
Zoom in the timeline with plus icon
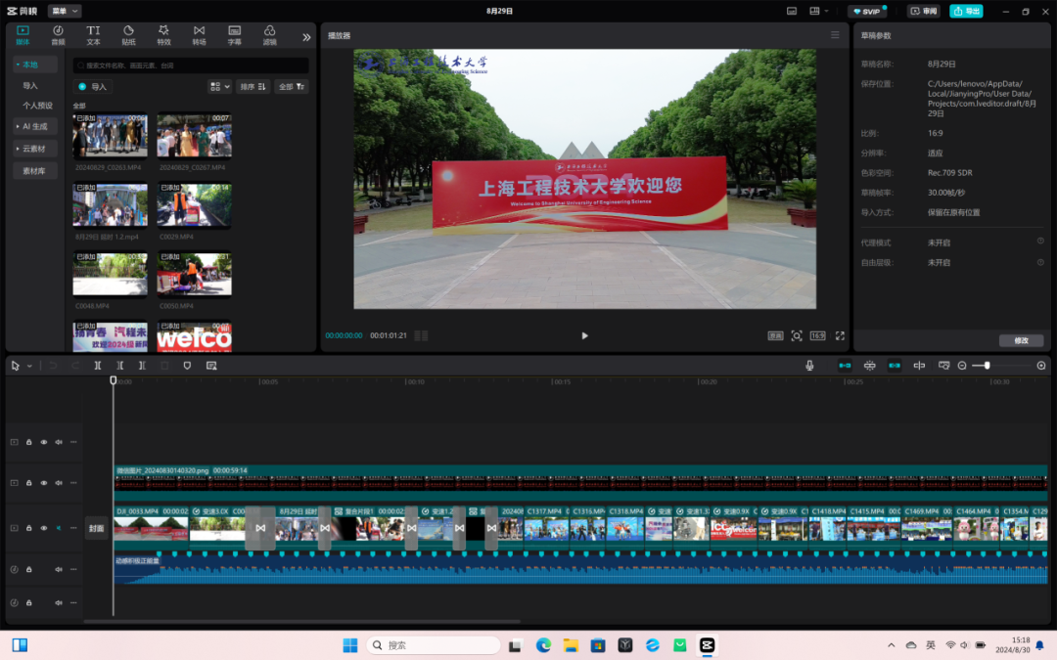(1040, 366)
